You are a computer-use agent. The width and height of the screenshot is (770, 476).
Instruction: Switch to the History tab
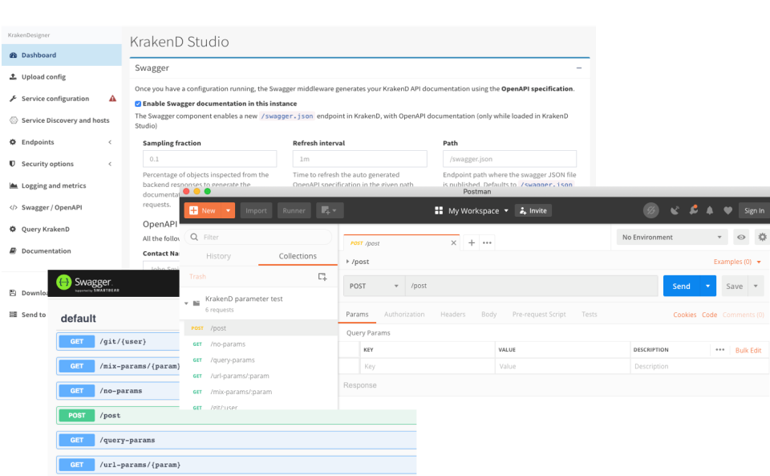pos(221,256)
